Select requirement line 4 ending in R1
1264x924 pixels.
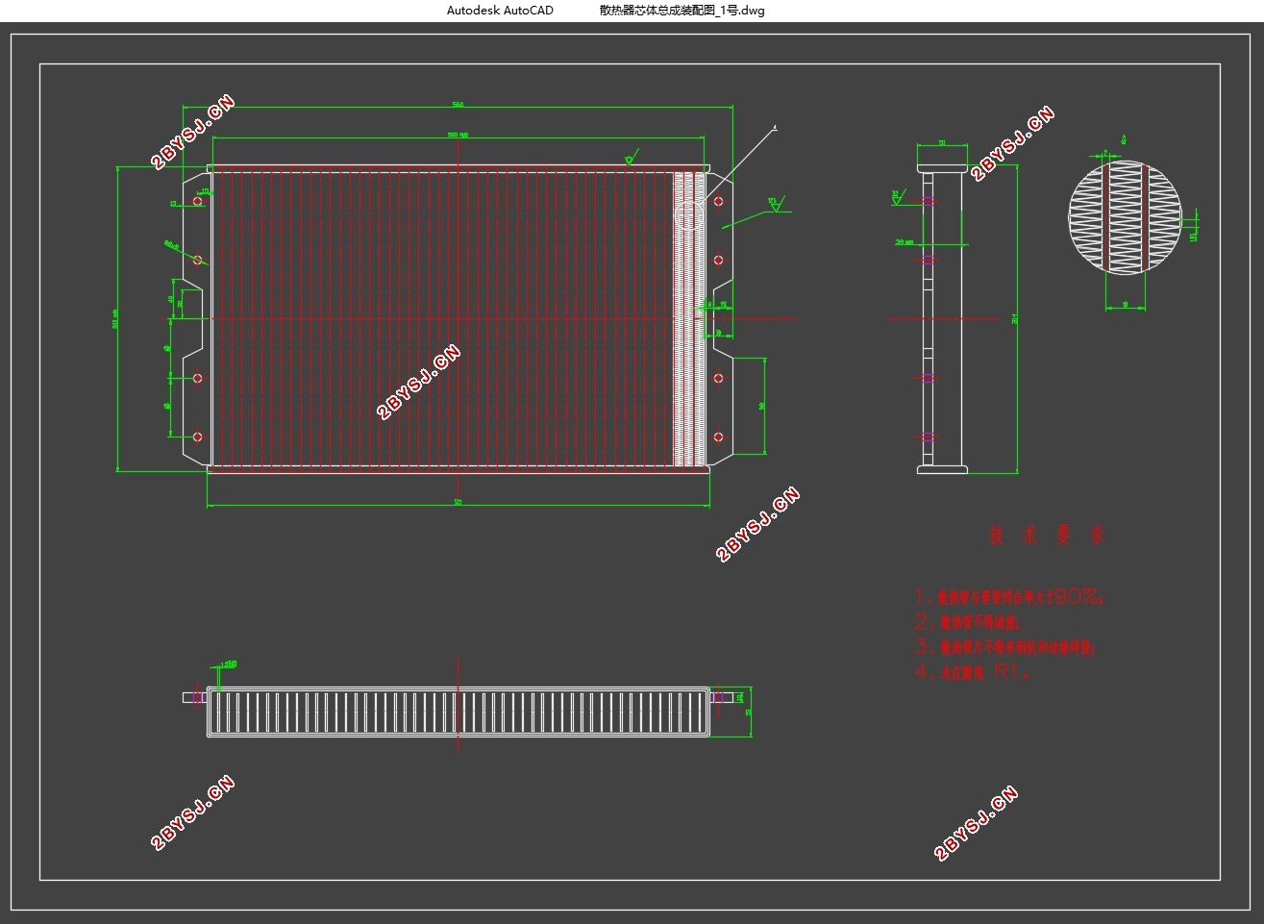pyautogui.click(x=972, y=672)
